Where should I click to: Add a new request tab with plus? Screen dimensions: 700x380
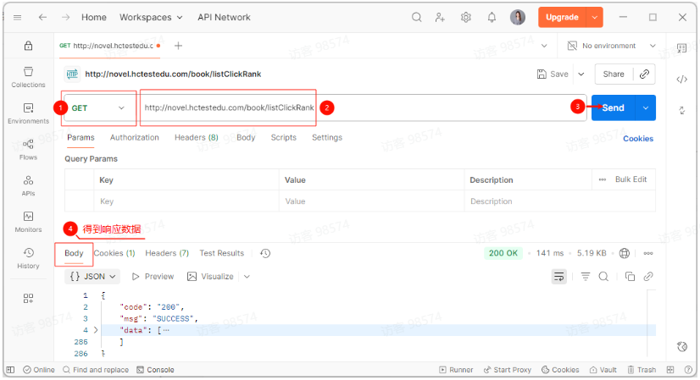click(x=178, y=46)
